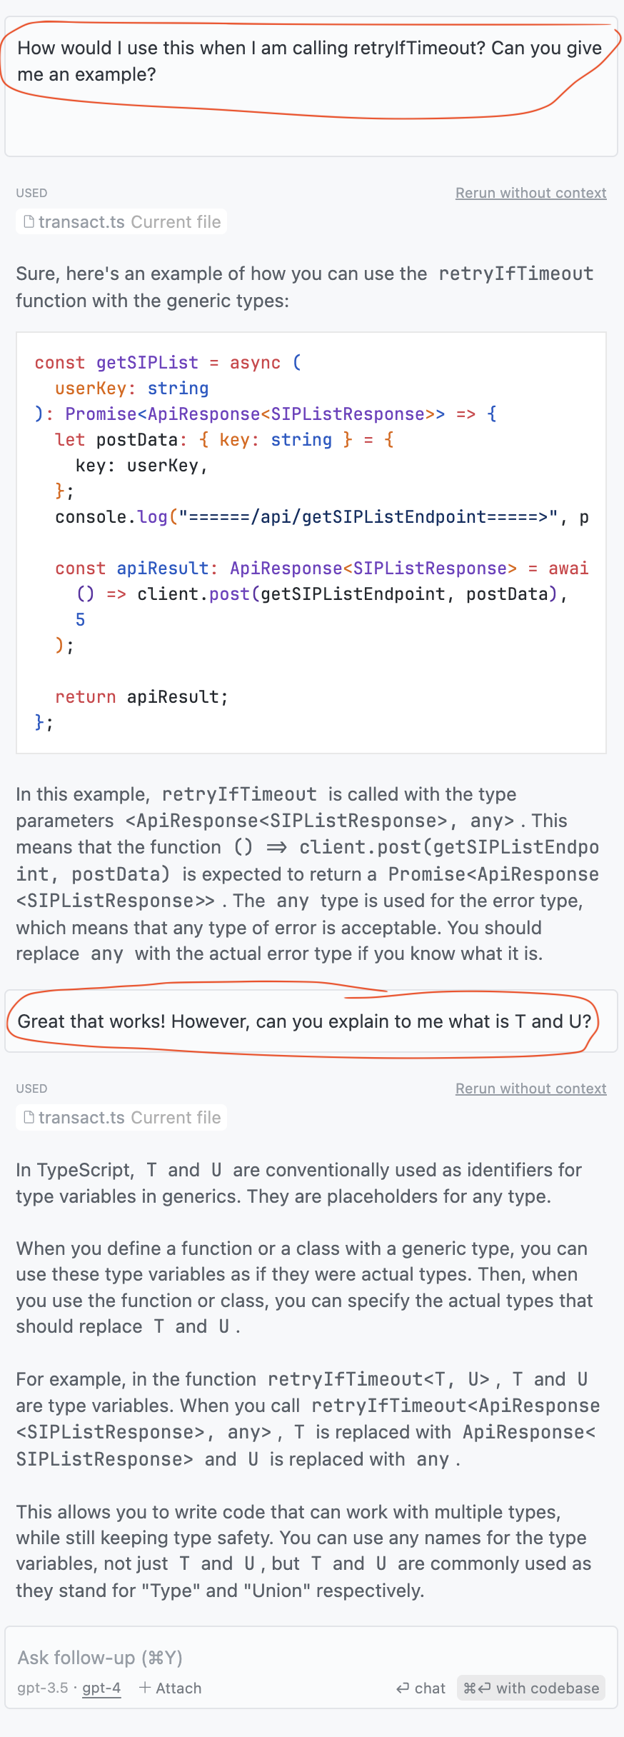Click the 'what is T and U' question box
The height and width of the screenshot is (1737, 624).
point(304,1021)
